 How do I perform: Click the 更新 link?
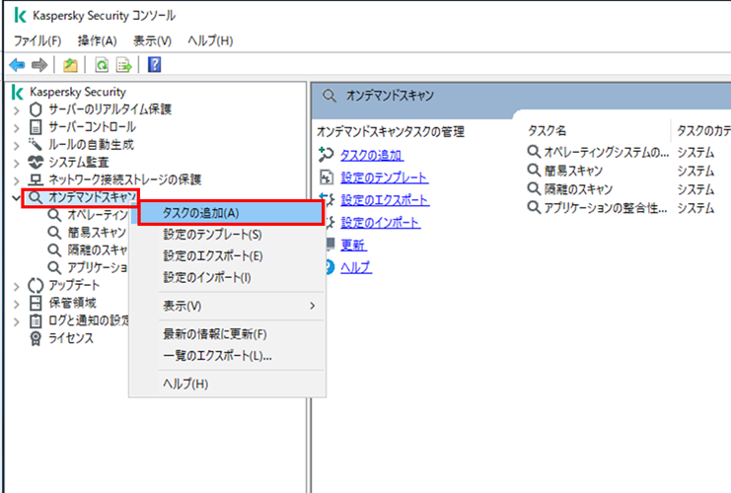coord(353,245)
